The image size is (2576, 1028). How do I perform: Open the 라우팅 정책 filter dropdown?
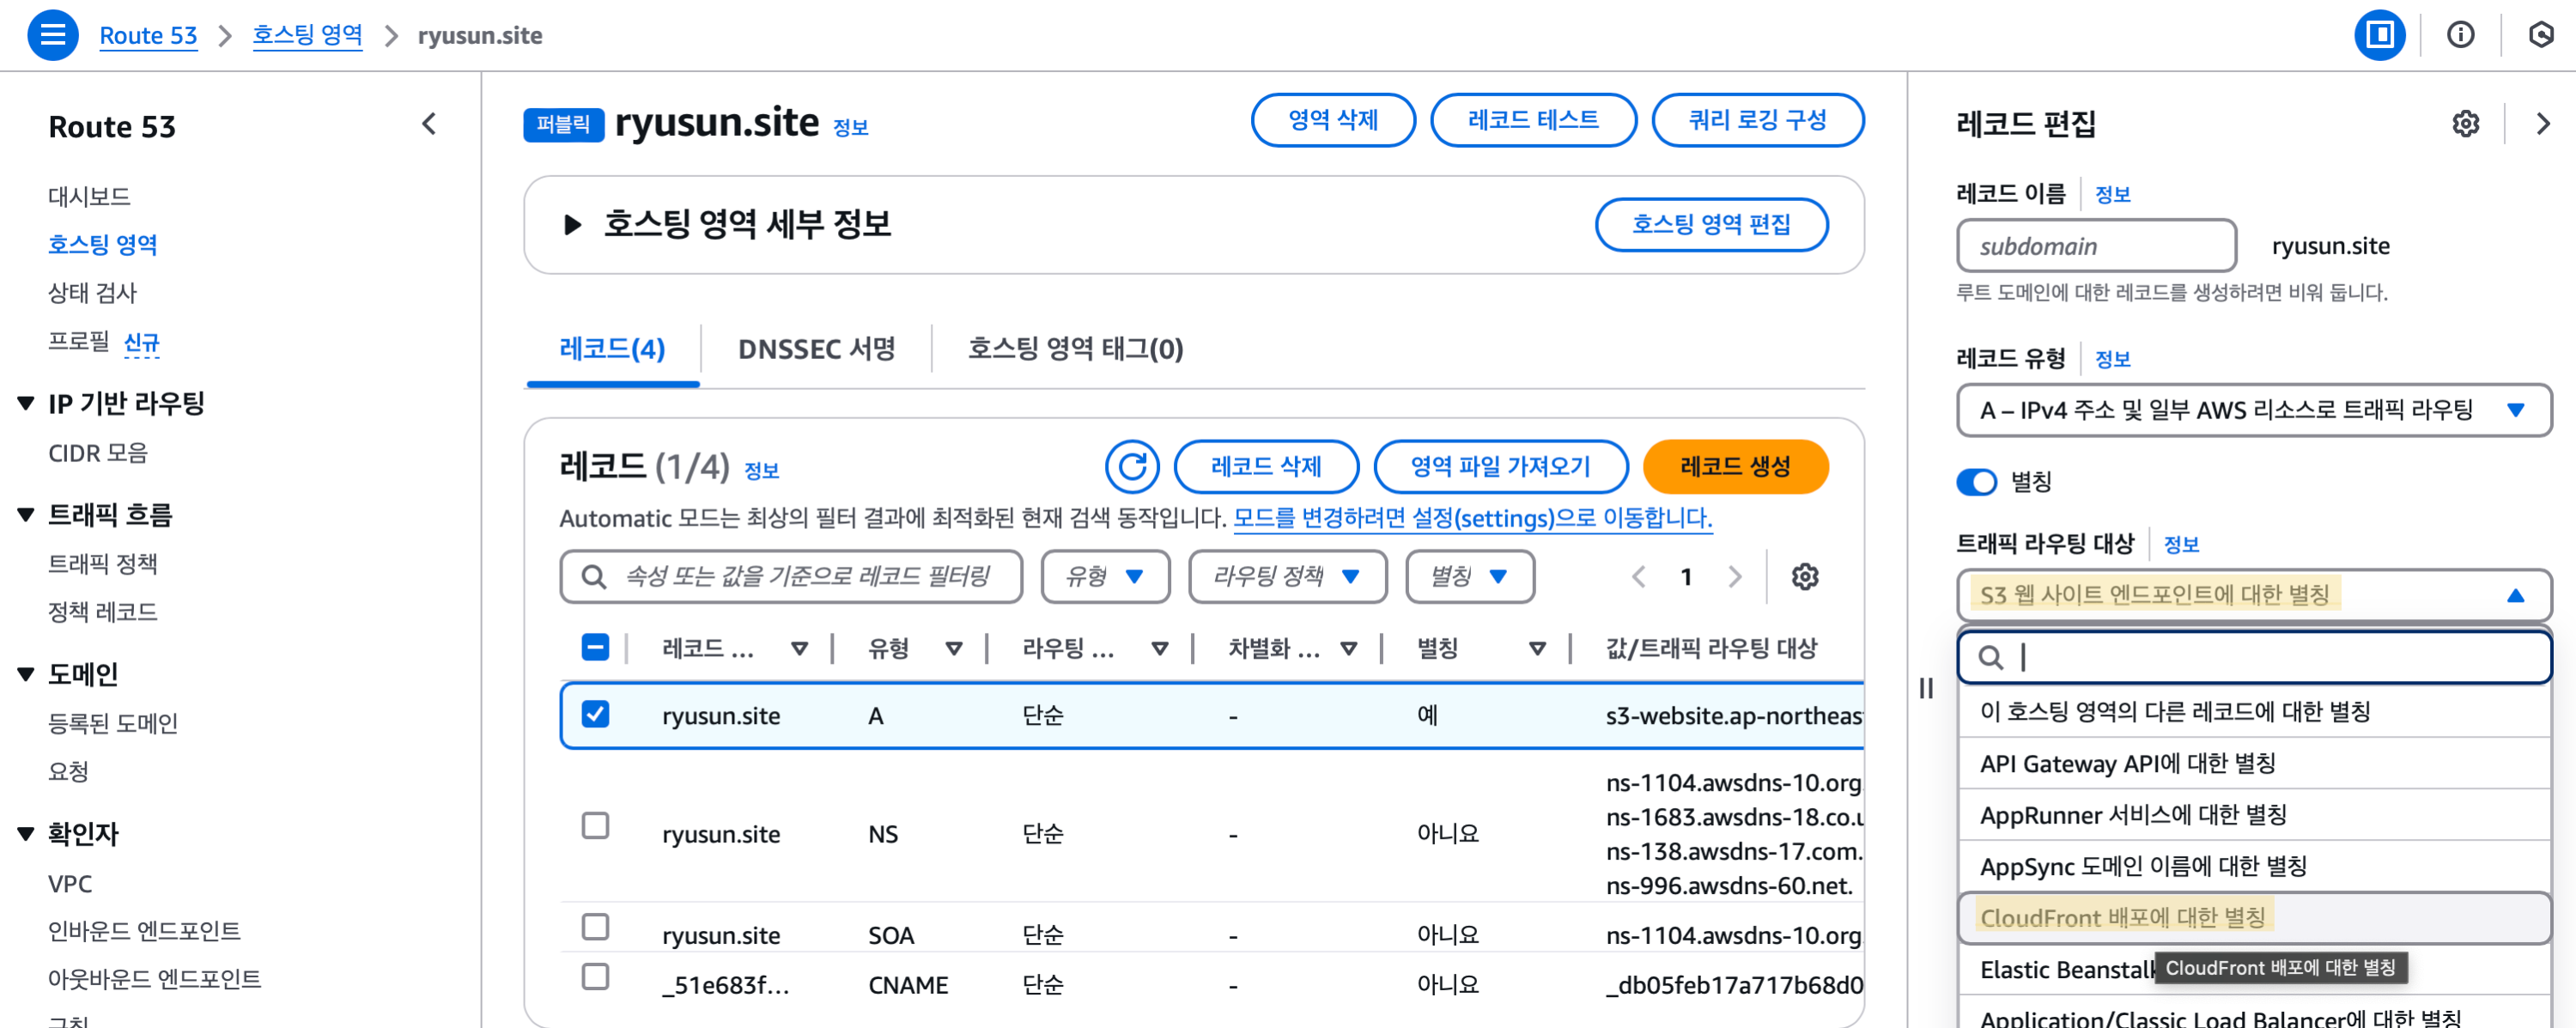click(1287, 576)
